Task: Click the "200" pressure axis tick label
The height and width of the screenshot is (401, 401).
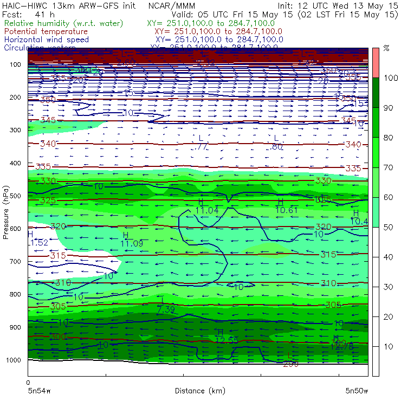Action: pos(15,97)
